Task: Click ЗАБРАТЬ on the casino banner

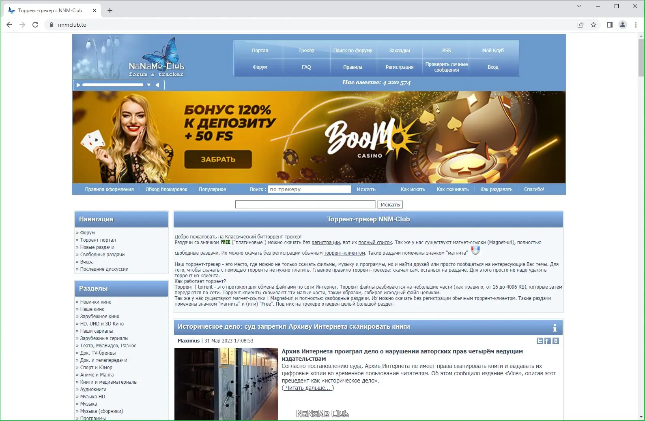Action: 218,159
